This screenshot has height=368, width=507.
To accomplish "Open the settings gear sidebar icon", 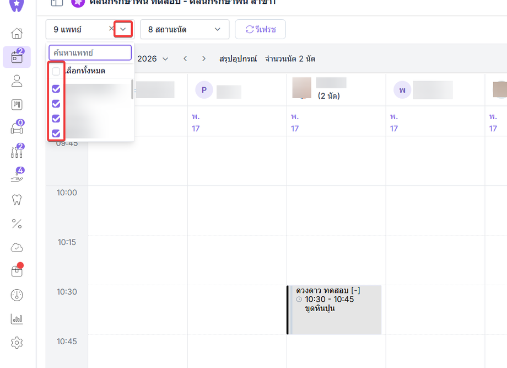I will 17,343.
